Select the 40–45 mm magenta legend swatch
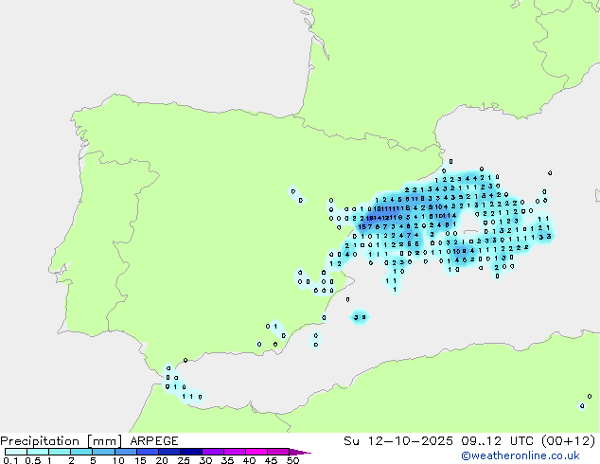The height and width of the screenshot is (464, 600). click(x=256, y=452)
